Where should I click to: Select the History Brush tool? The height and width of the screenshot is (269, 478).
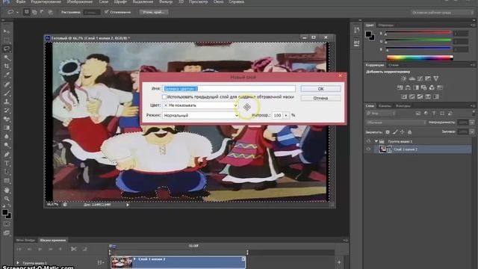(7, 111)
